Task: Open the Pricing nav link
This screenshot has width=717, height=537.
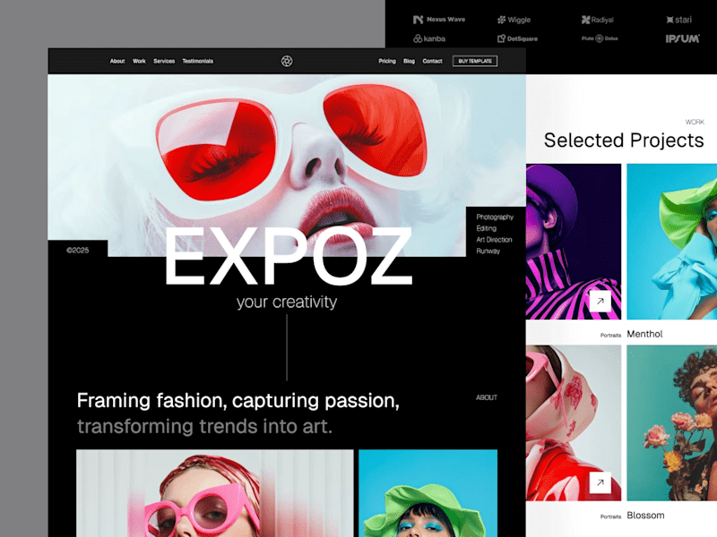Action: 387,61
